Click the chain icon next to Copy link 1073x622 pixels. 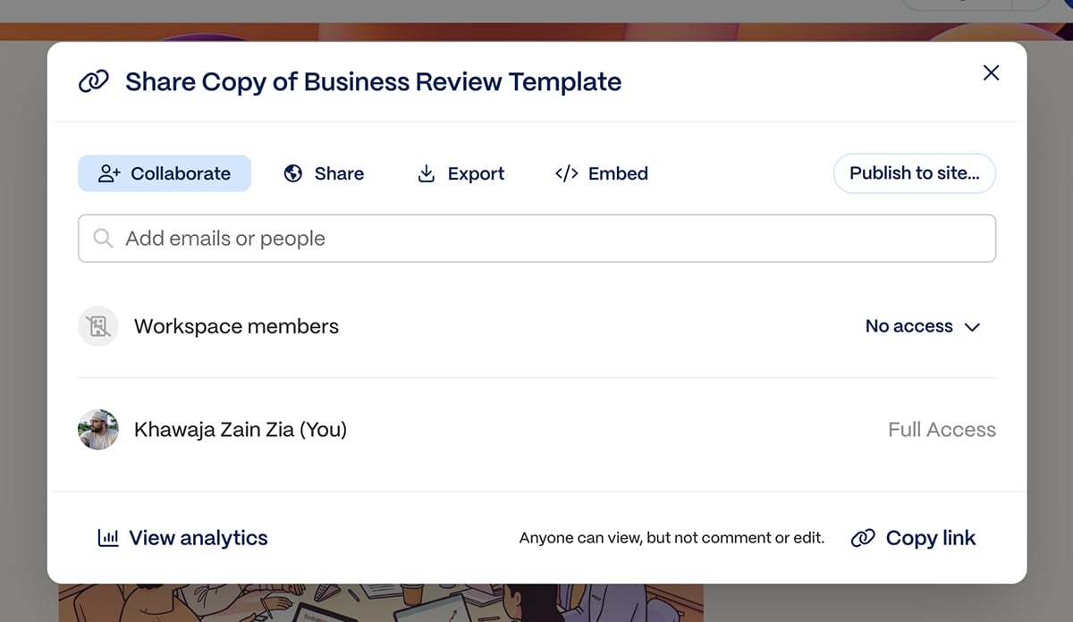[863, 538]
